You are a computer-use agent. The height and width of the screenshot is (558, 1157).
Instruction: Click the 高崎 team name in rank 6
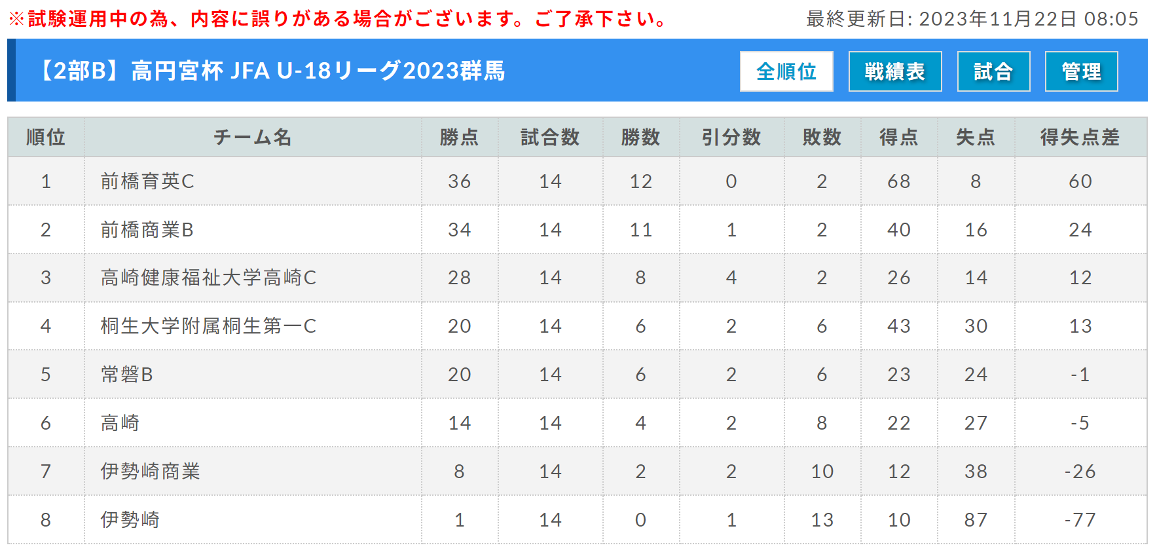[x=120, y=423]
